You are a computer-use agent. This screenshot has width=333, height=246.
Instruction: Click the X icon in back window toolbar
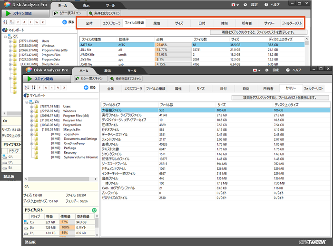tap(43, 22)
